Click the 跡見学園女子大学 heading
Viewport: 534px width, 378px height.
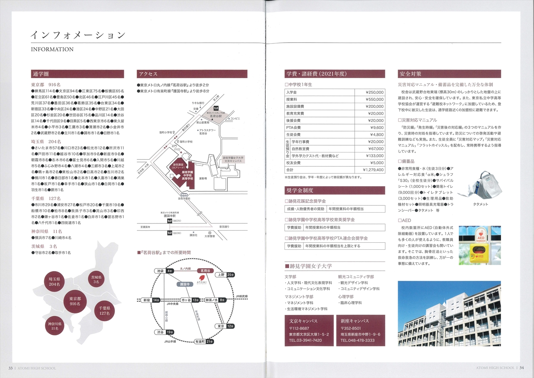(x=309, y=266)
